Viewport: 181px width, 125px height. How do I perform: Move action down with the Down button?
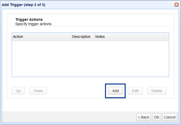[38, 91]
